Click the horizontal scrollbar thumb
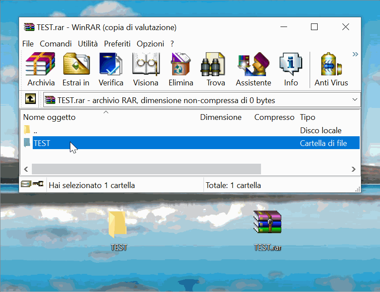This screenshot has height=292, width=380. point(146,169)
